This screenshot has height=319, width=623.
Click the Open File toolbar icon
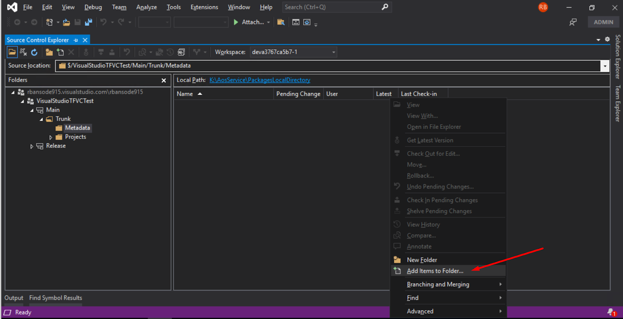[x=67, y=22]
